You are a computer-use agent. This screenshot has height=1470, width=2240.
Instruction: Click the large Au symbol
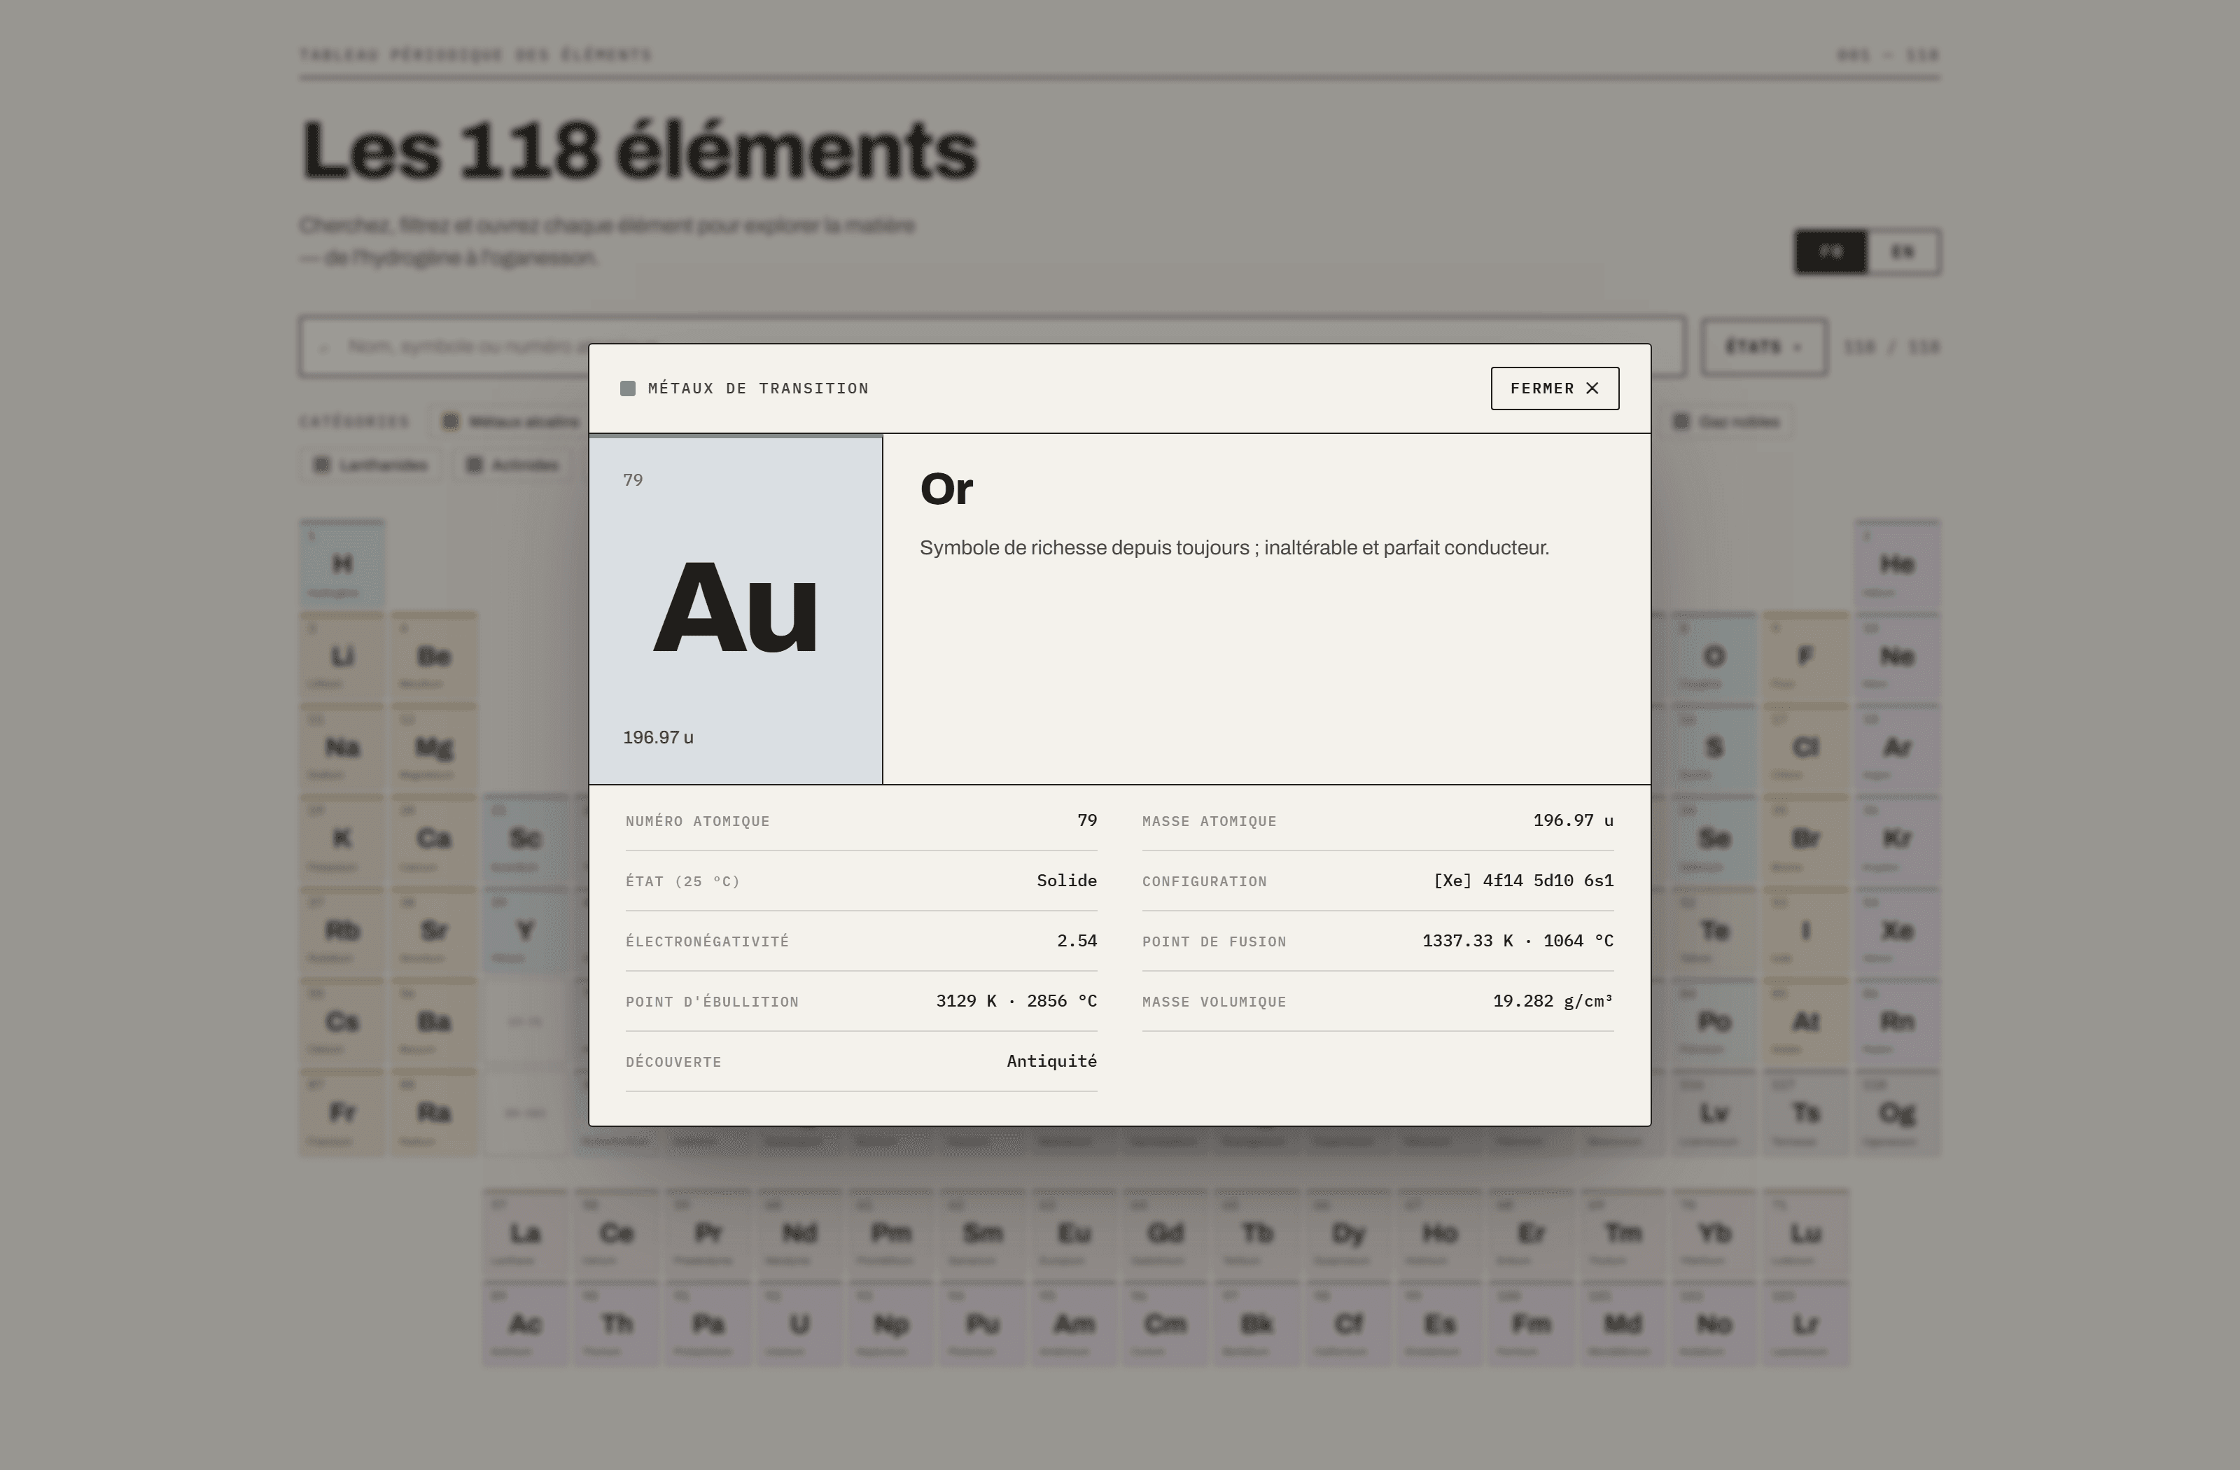click(x=736, y=607)
